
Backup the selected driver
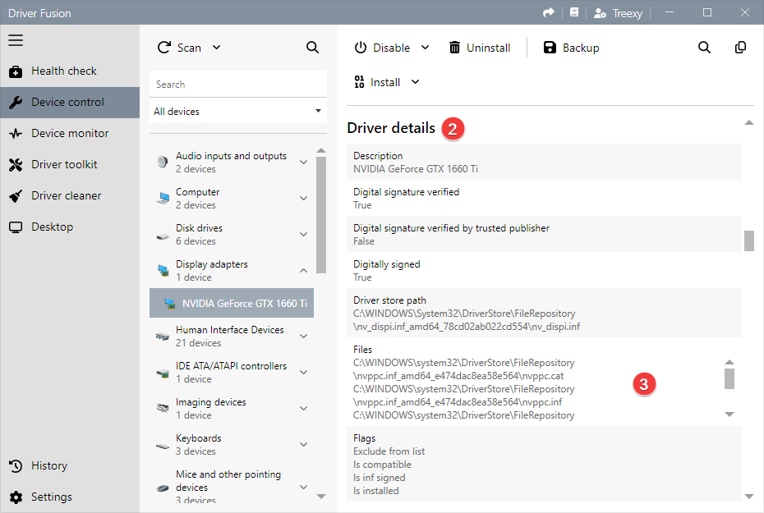tap(571, 48)
